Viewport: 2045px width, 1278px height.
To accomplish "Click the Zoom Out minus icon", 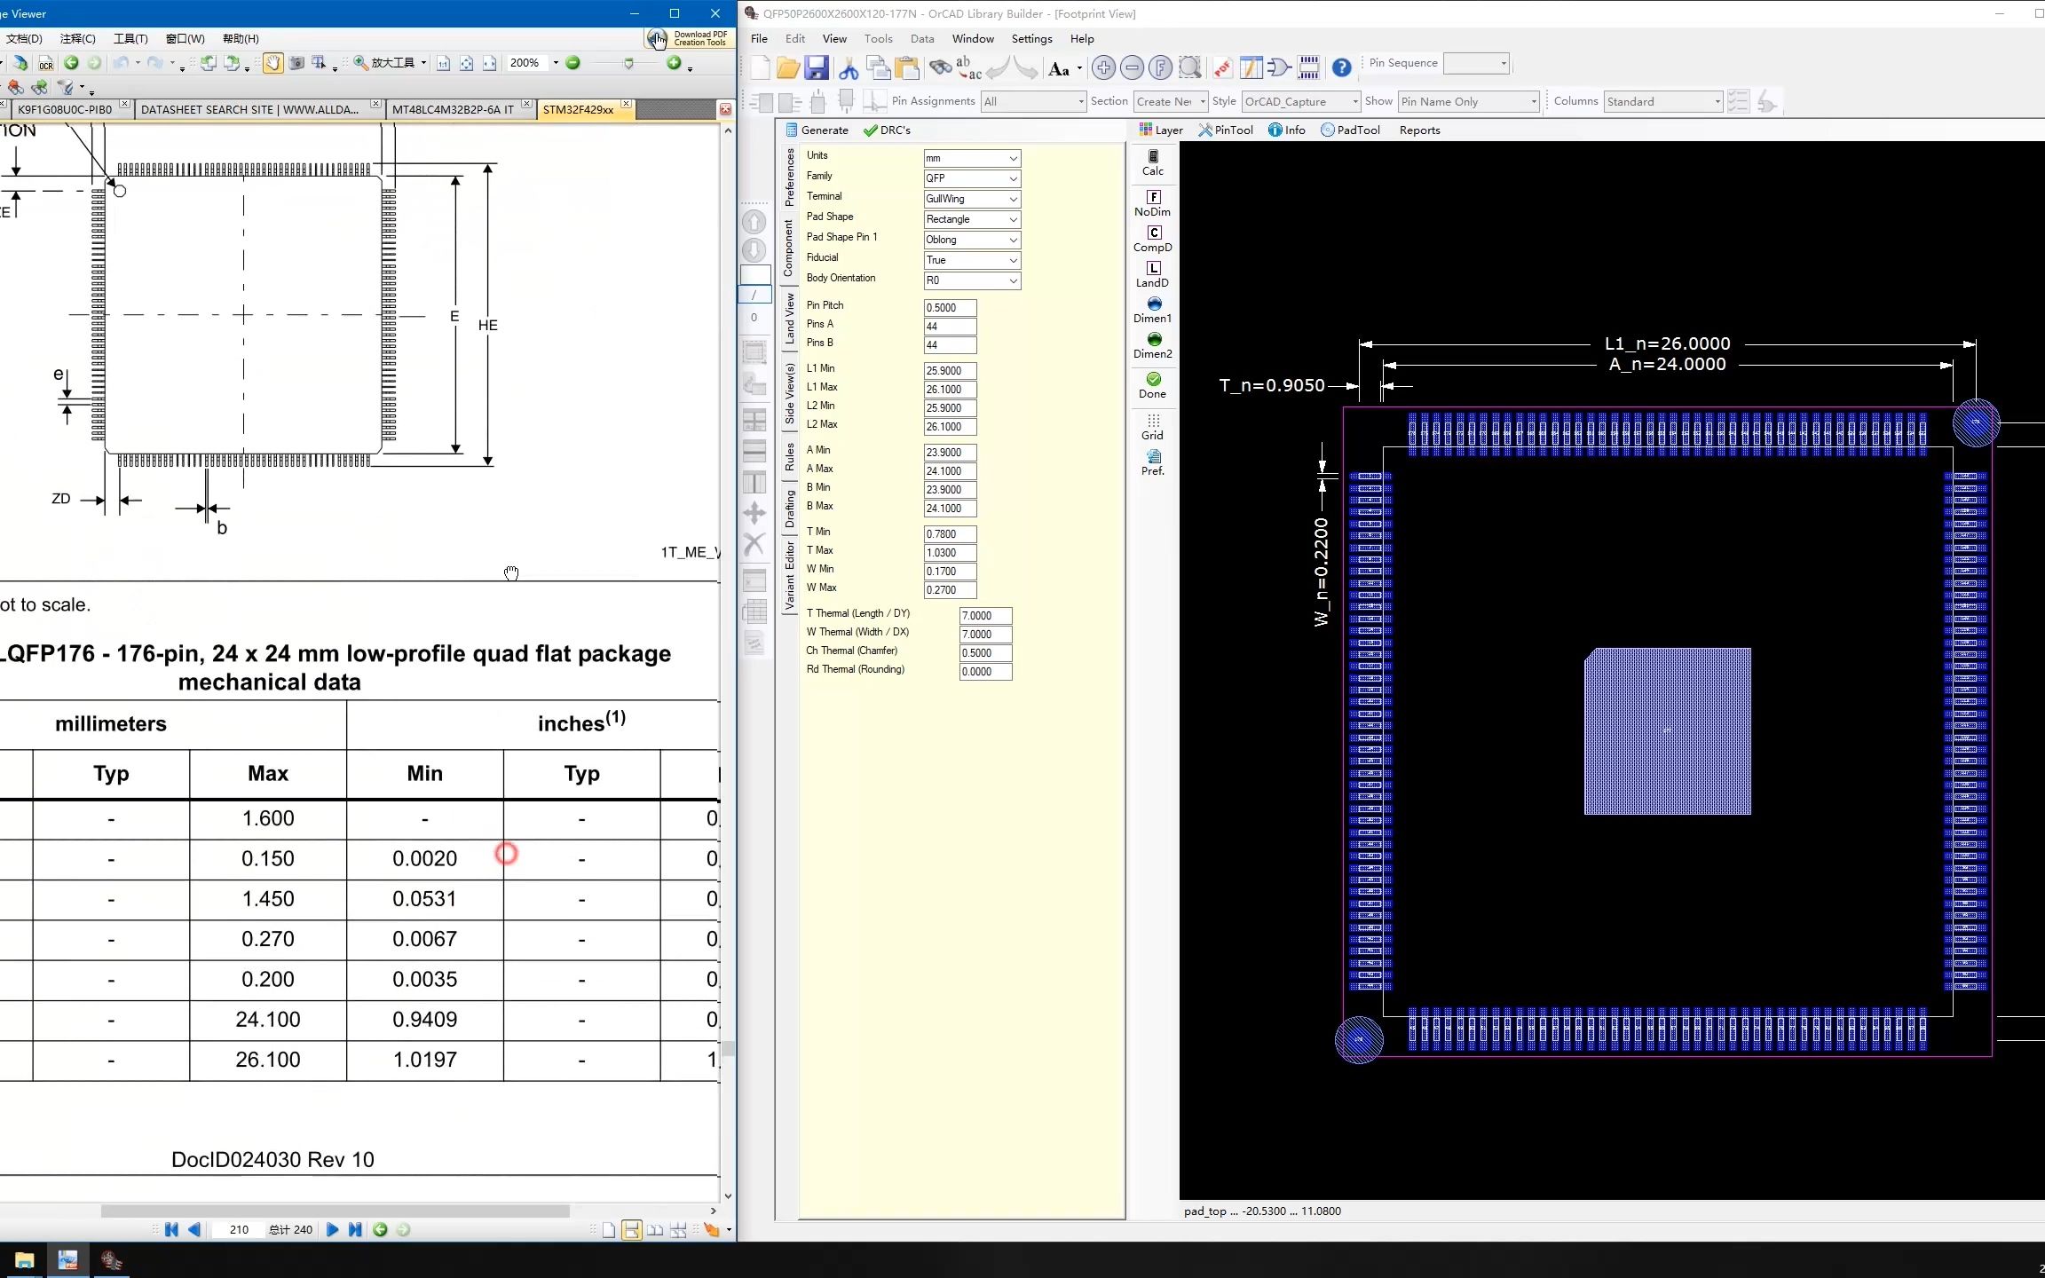I will (x=1132, y=67).
